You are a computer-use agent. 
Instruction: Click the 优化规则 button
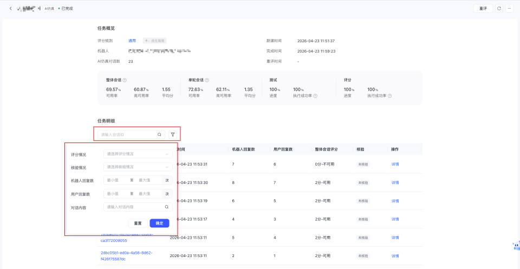point(154,41)
